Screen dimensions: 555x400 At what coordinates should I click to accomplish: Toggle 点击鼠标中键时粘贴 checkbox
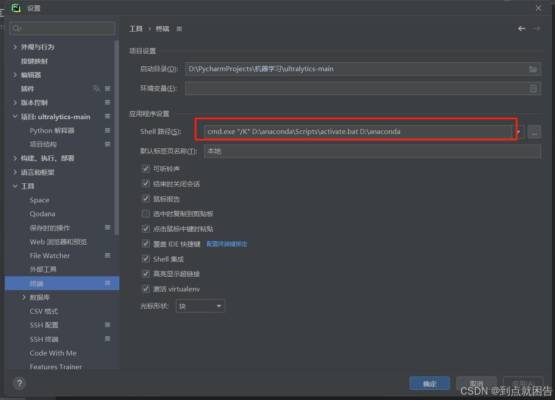click(x=146, y=229)
